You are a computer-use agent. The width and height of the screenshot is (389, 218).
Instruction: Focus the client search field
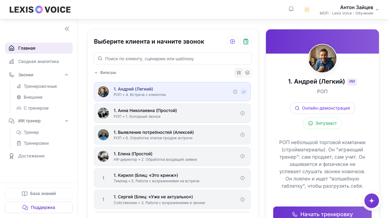(x=173, y=58)
